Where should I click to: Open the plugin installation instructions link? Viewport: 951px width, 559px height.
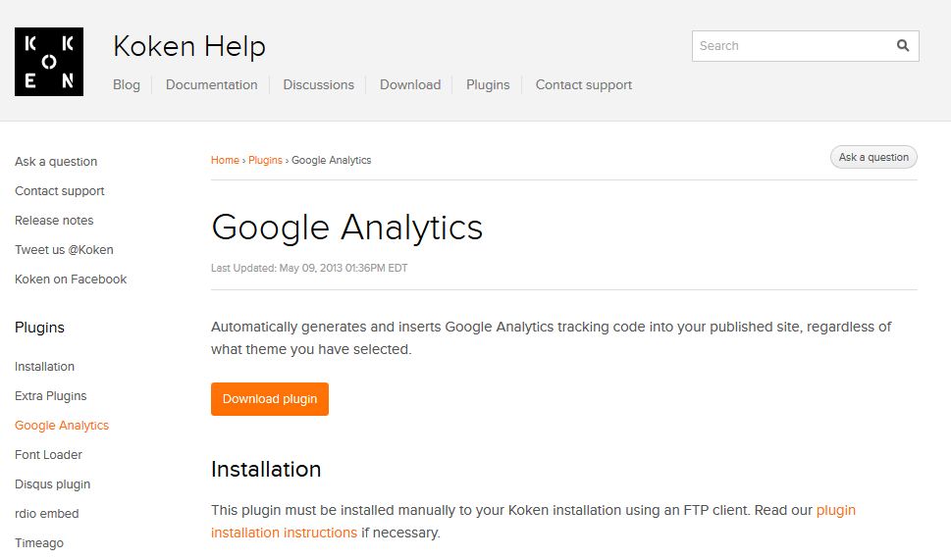(x=285, y=533)
